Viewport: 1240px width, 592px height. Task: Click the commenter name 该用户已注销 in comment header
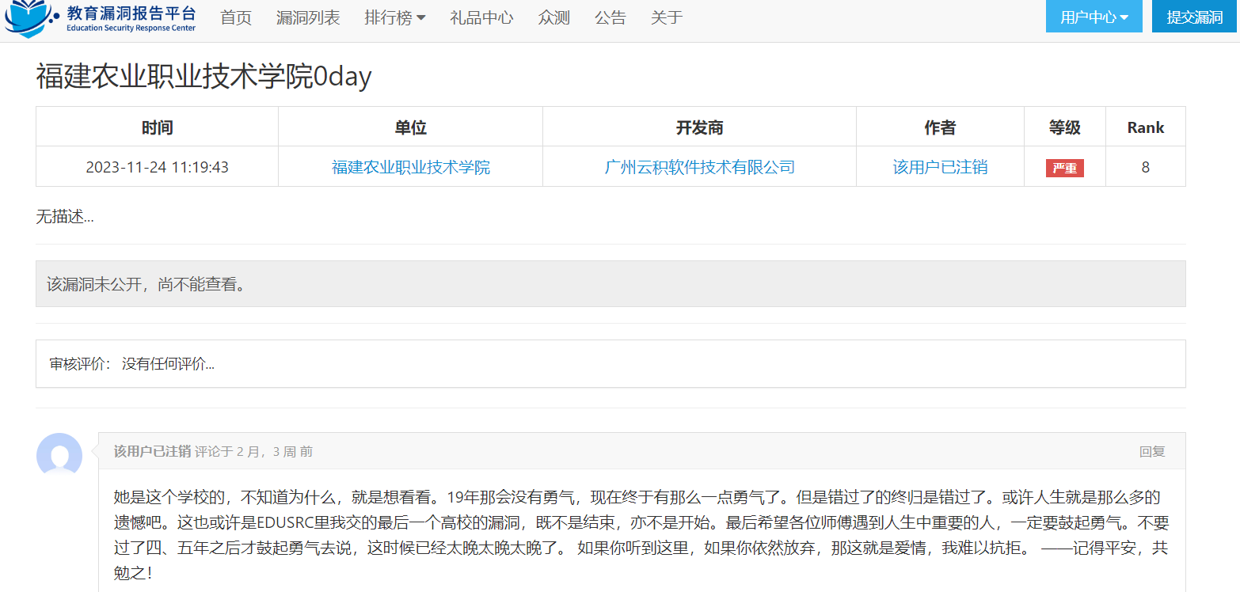[x=152, y=451]
